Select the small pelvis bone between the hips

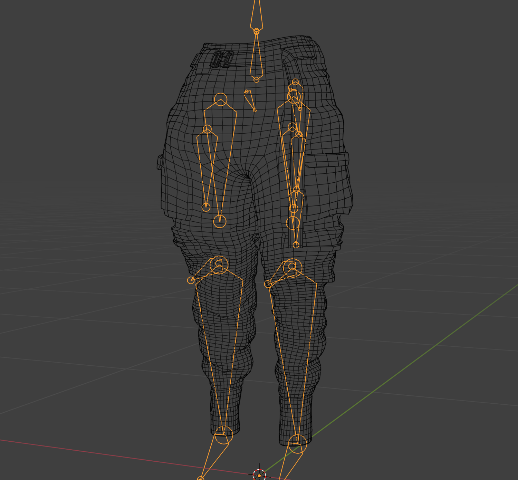(250, 101)
